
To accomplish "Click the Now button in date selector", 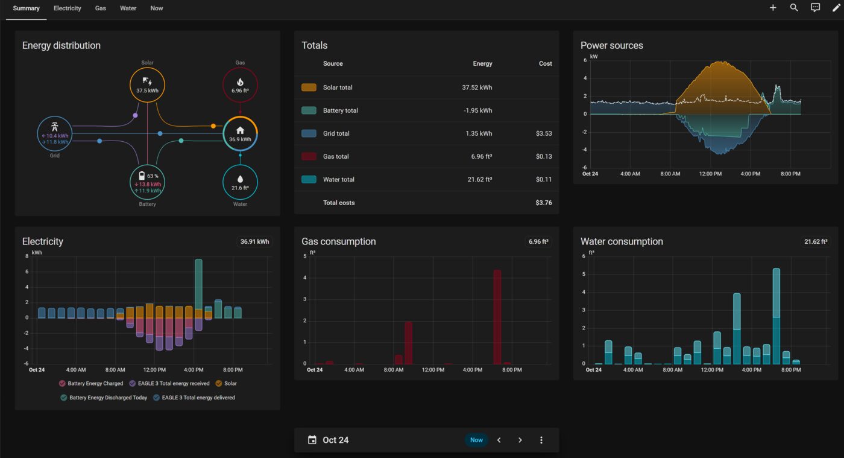I will 476,440.
